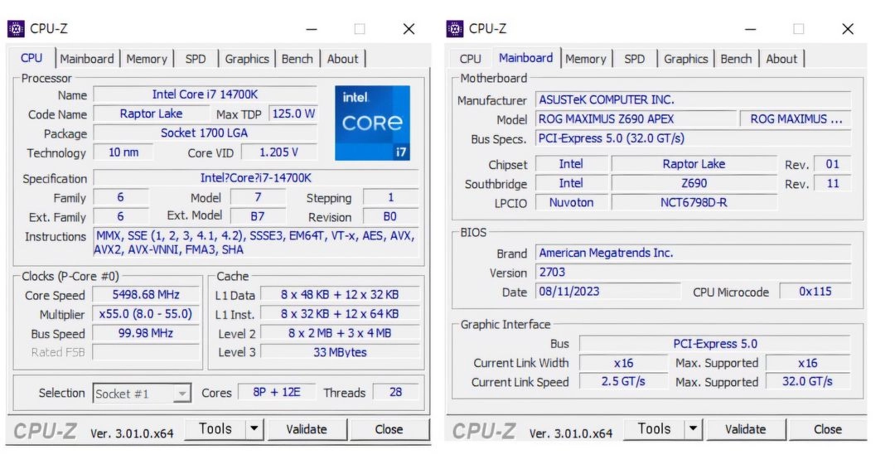Close the left CPU-Z window with X

click(409, 29)
